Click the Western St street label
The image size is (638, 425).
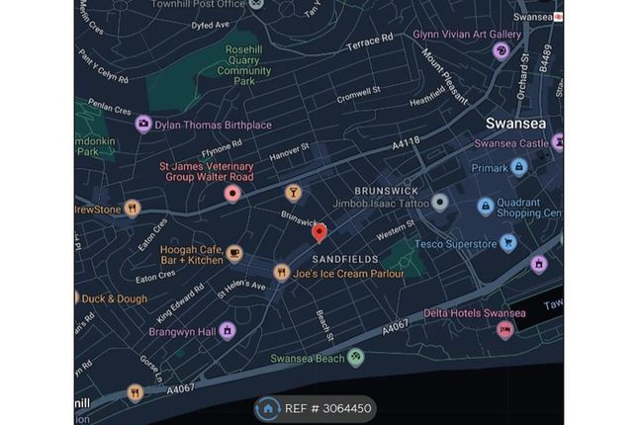395,229
